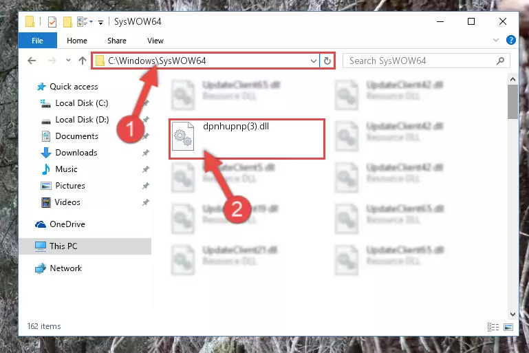Click the folder icon in title bar
Screen dimensions: 529x353
30,21
